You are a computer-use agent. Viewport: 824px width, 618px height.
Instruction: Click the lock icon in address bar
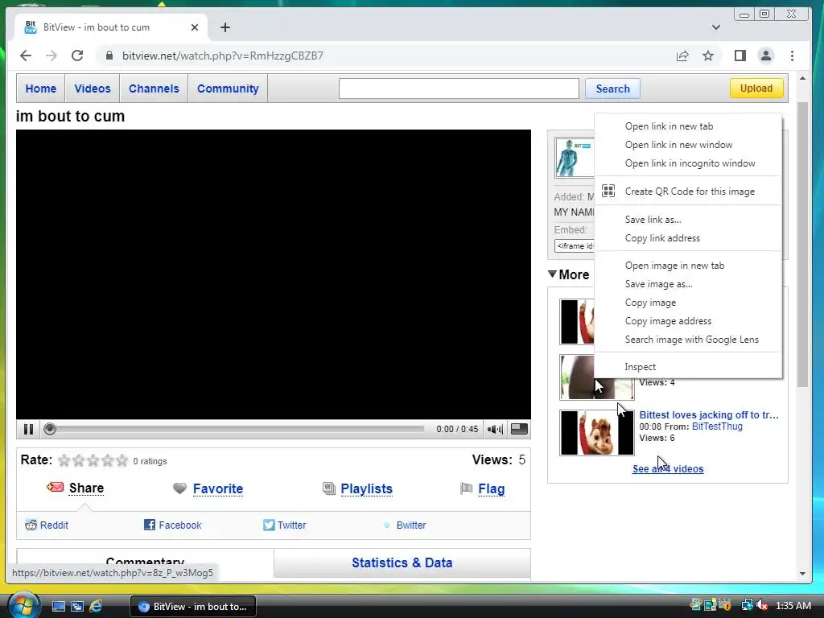coord(109,56)
